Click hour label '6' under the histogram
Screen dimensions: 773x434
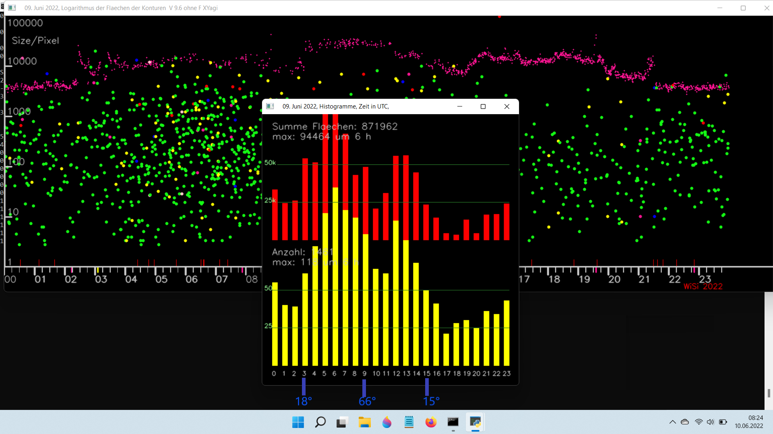click(x=334, y=374)
